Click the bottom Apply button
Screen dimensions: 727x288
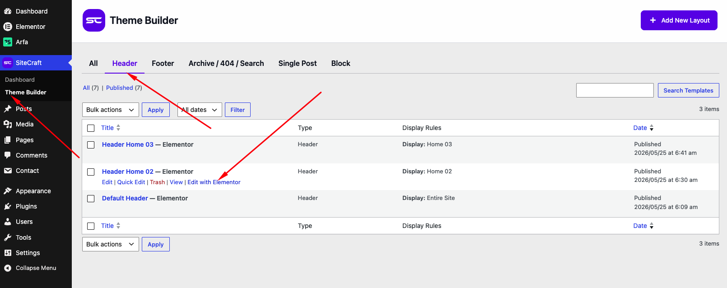point(156,244)
